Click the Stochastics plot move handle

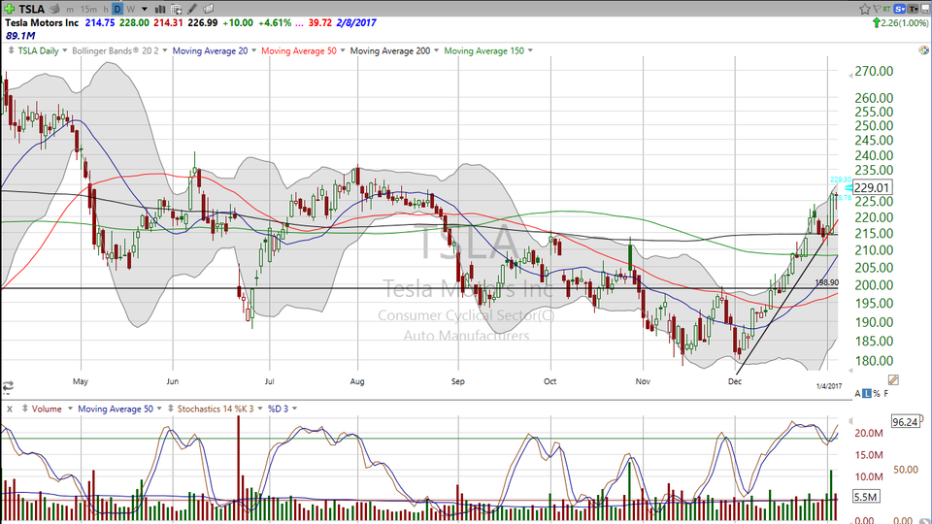point(171,409)
